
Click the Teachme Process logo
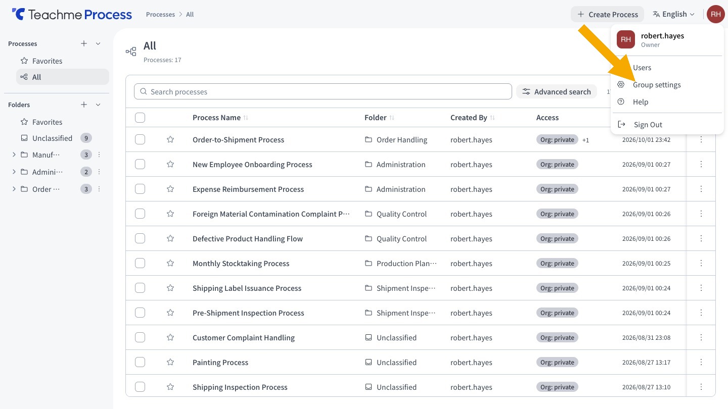click(72, 14)
